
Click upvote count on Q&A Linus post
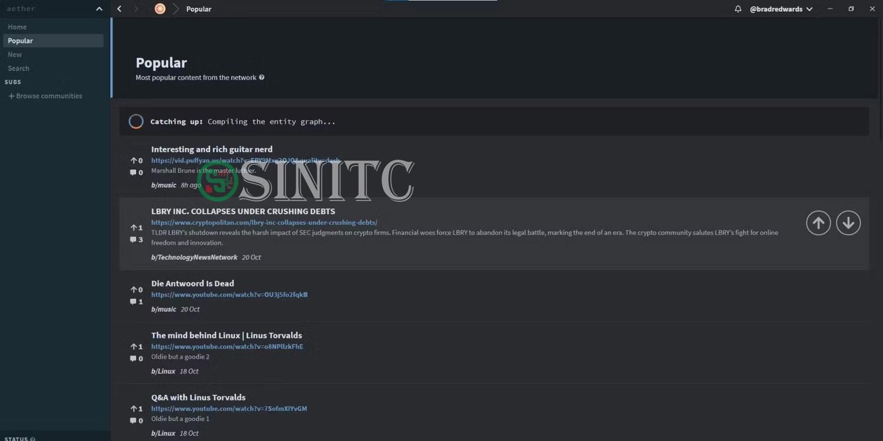click(137, 409)
